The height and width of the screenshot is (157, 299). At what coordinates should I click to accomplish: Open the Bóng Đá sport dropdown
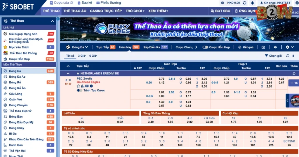[77, 47]
